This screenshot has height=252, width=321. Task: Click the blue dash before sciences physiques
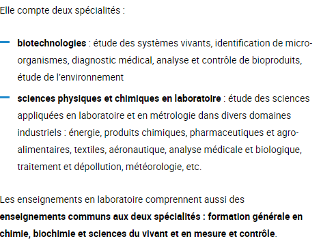(x=5, y=97)
